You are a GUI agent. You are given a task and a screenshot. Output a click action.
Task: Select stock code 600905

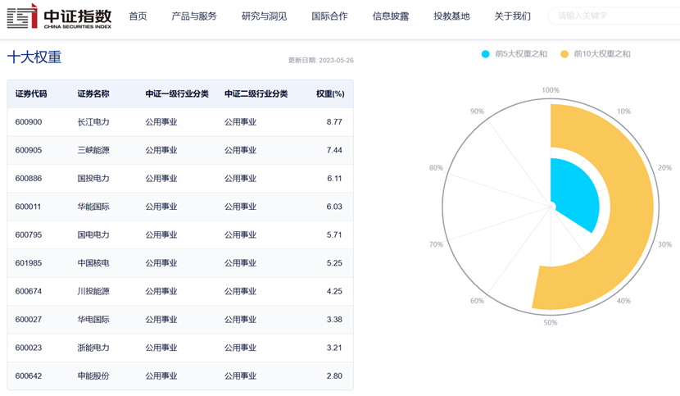[29, 150]
